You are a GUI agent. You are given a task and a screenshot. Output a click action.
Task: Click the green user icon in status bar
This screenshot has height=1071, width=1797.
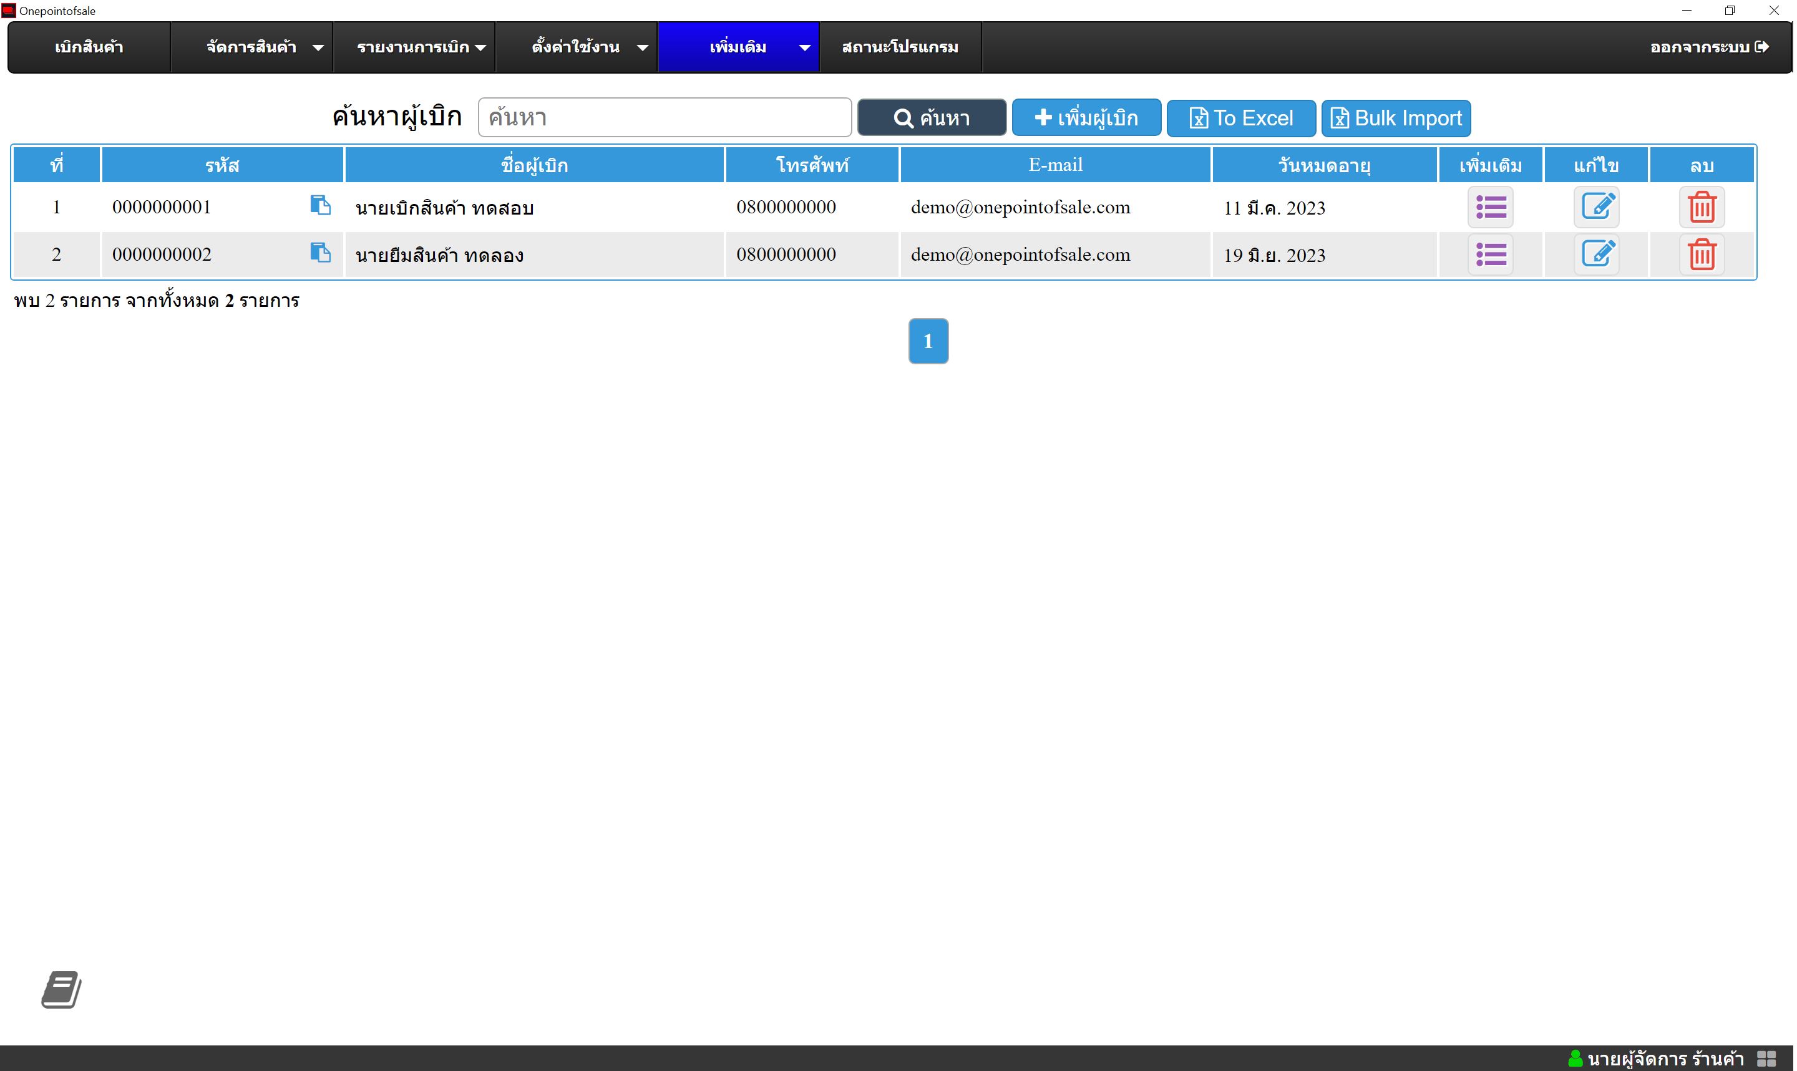tap(1575, 1059)
